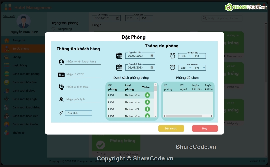
Task: Open Danh sách khách hàng menu item
Action: [26, 107]
